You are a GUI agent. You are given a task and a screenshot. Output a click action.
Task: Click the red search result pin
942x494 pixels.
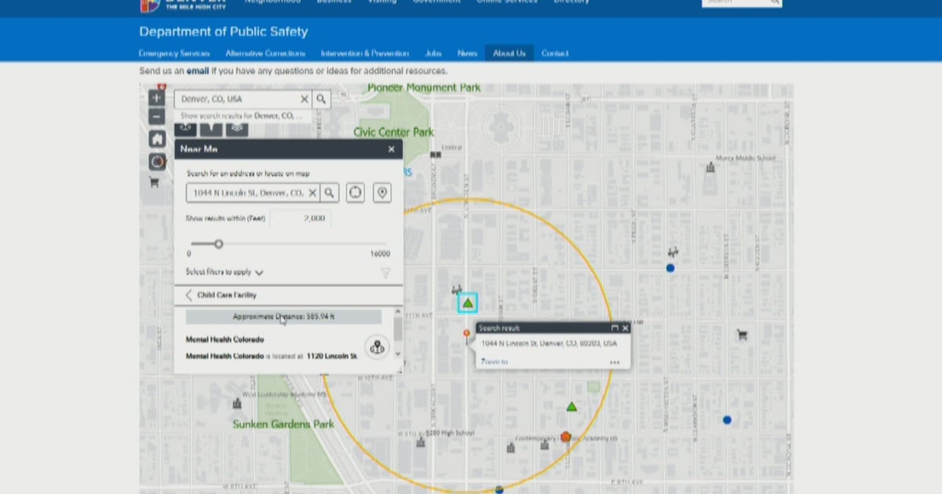(x=467, y=336)
